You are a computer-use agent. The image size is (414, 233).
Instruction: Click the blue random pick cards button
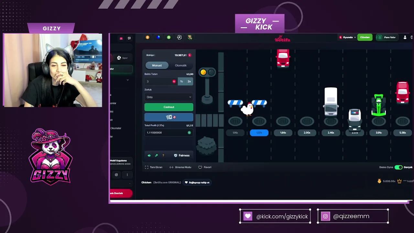click(169, 117)
